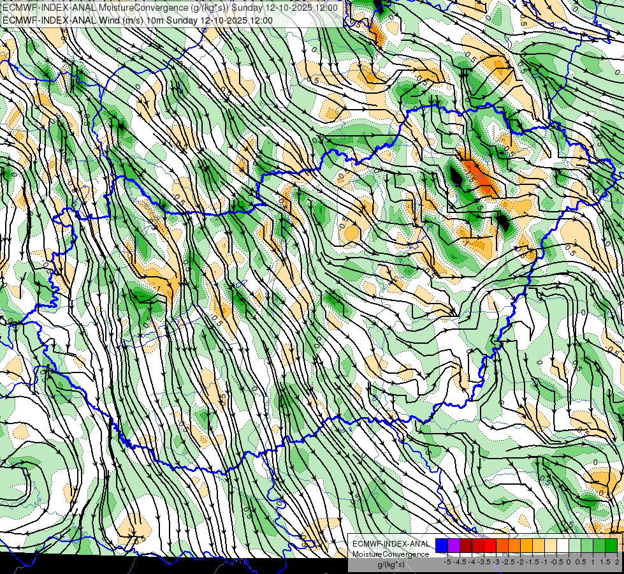
Task: Click the '2' legend scale value
Action: click(617, 562)
